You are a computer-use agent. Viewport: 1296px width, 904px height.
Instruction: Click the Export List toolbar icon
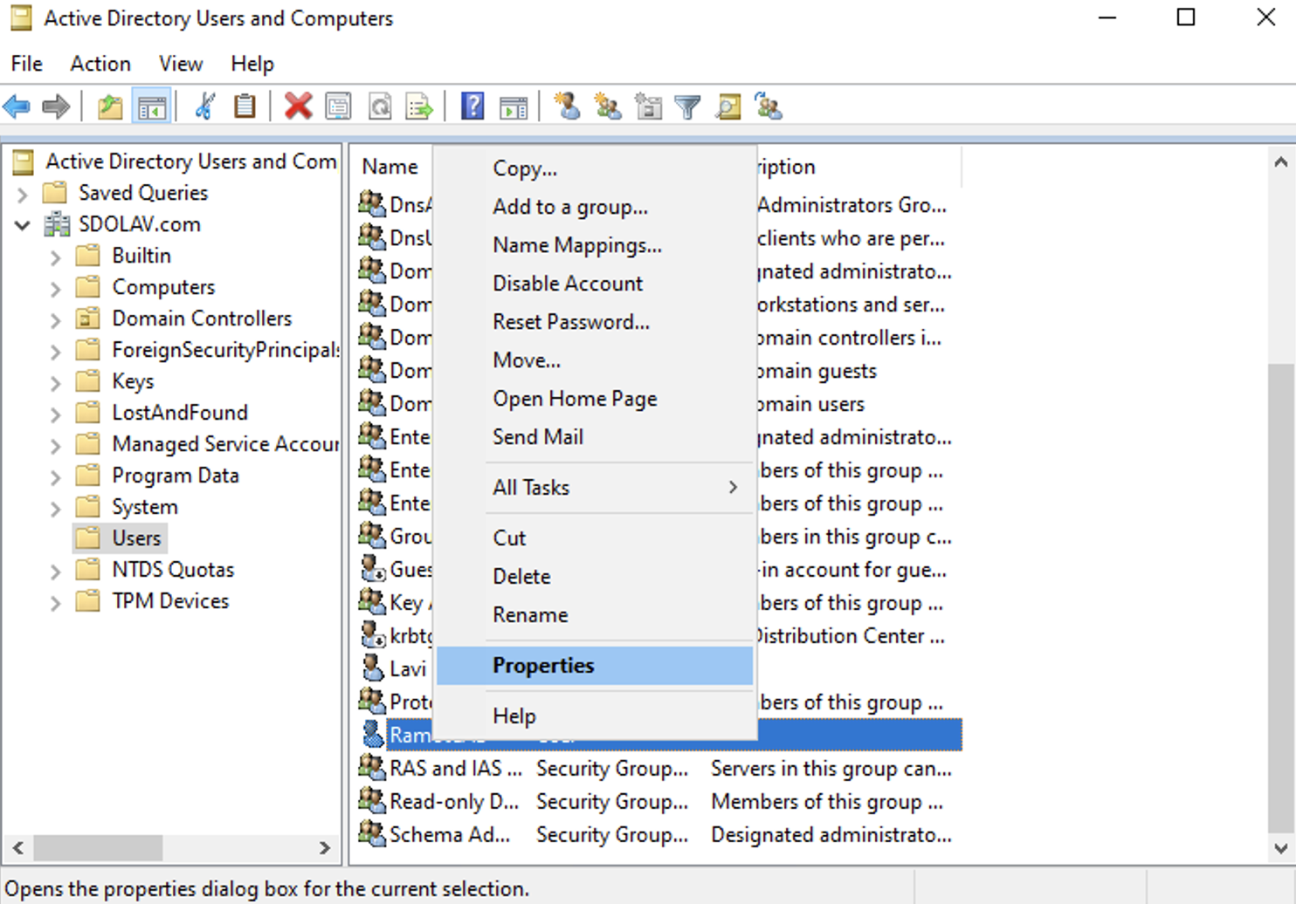(x=420, y=106)
